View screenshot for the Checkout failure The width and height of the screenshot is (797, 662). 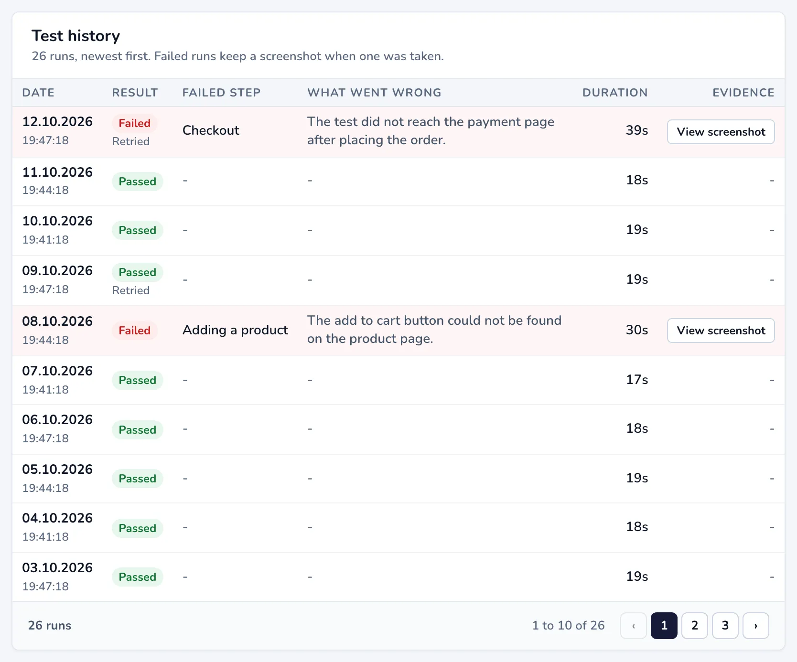point(721,132)
